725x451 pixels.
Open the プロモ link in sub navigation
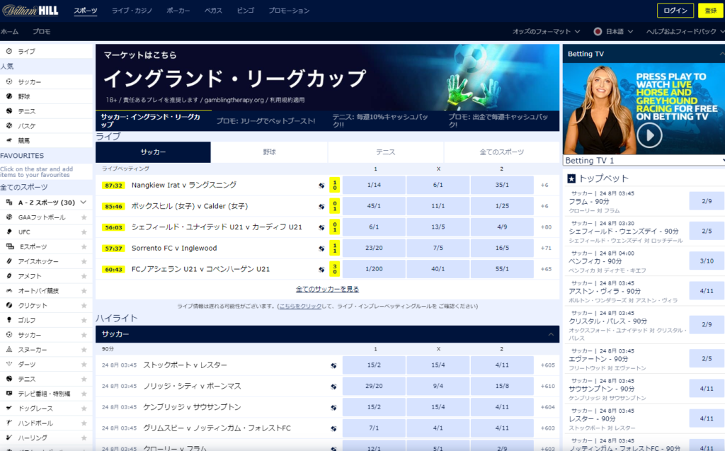pyautogui.click(x=41, y=31)
